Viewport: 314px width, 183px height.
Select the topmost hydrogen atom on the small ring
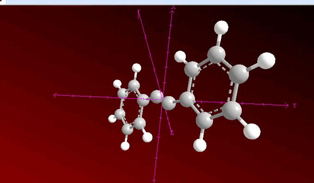click(x=137, y=68)
